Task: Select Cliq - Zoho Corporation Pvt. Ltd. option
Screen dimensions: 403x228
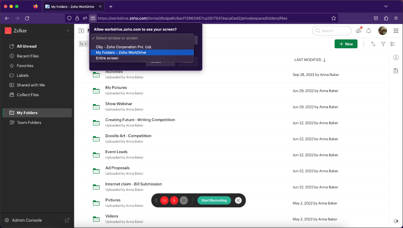Action: point(142,47)
